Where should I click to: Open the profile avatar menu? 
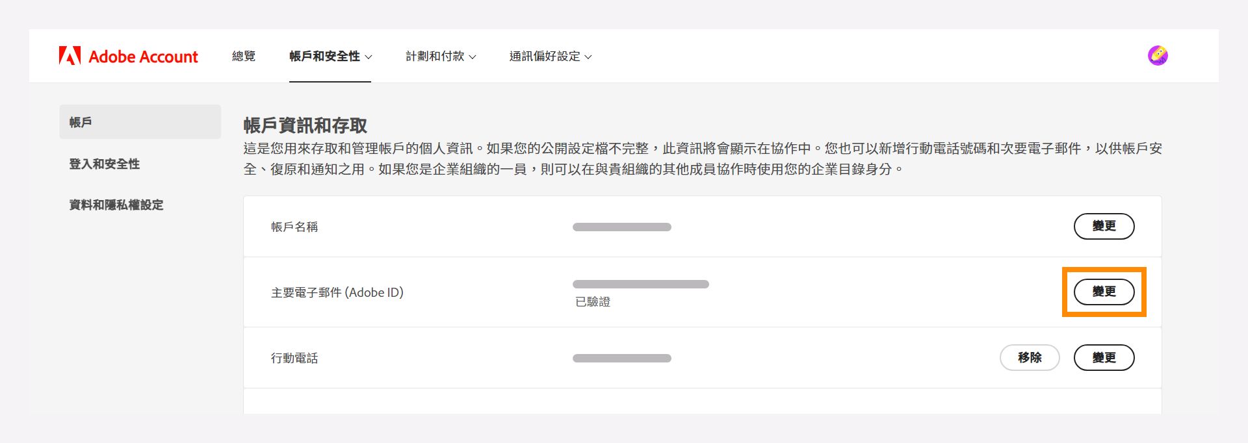click(1159, 55)
